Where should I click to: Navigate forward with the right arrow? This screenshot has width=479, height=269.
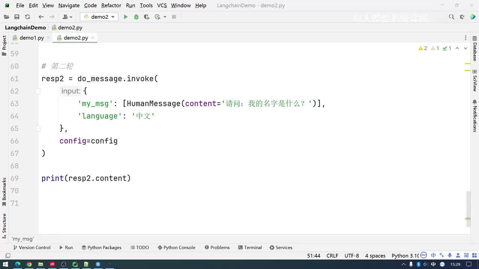[52, 17]
